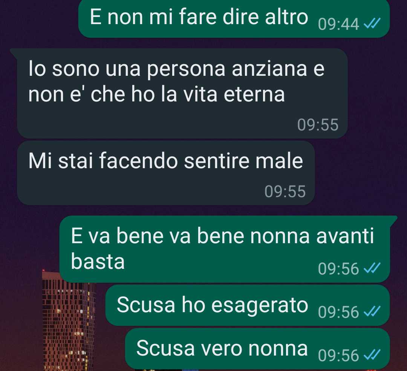This screenshot has width=407, height=371.
Task: Tap the word 'basta' in the green bubble
Action: (98, 261)
